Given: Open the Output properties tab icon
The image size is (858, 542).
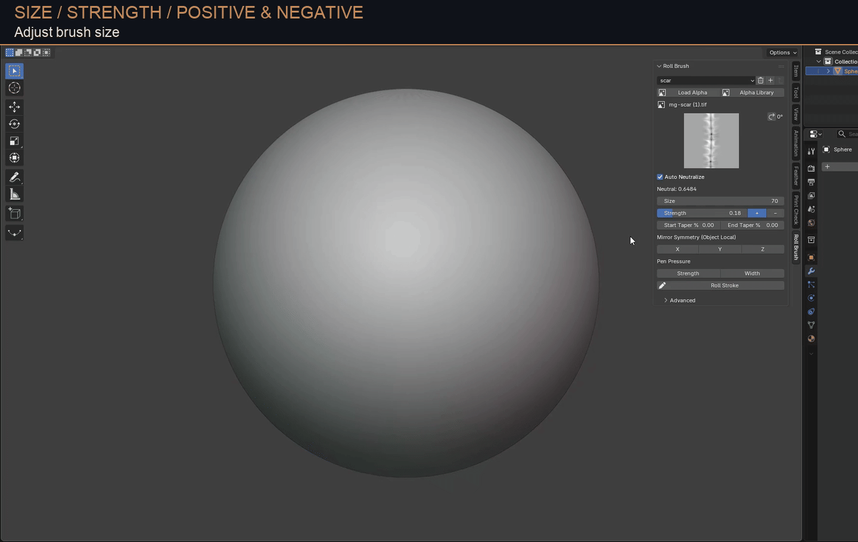Looking at the screenshot, I should (811, 182).
